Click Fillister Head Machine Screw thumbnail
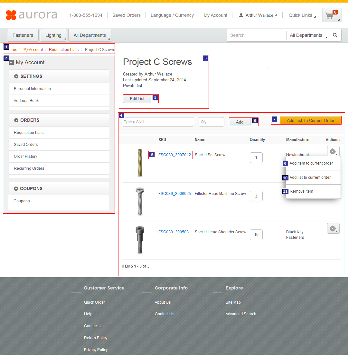Screen dimensions: 348x355 (x=140, y=201)
